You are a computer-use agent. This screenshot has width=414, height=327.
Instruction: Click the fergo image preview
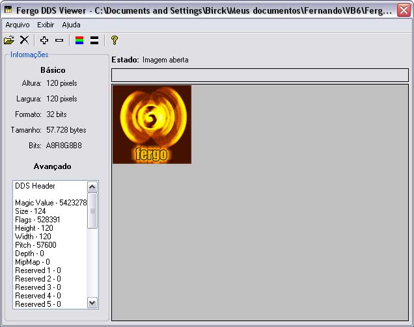click(152, 124)
